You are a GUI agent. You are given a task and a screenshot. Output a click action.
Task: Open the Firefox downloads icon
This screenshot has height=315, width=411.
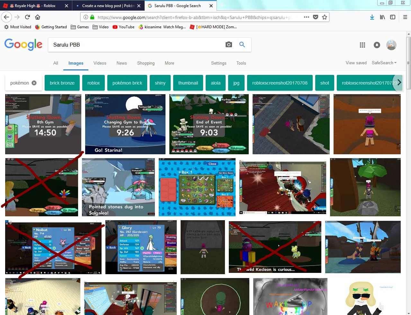coord(372,17)
